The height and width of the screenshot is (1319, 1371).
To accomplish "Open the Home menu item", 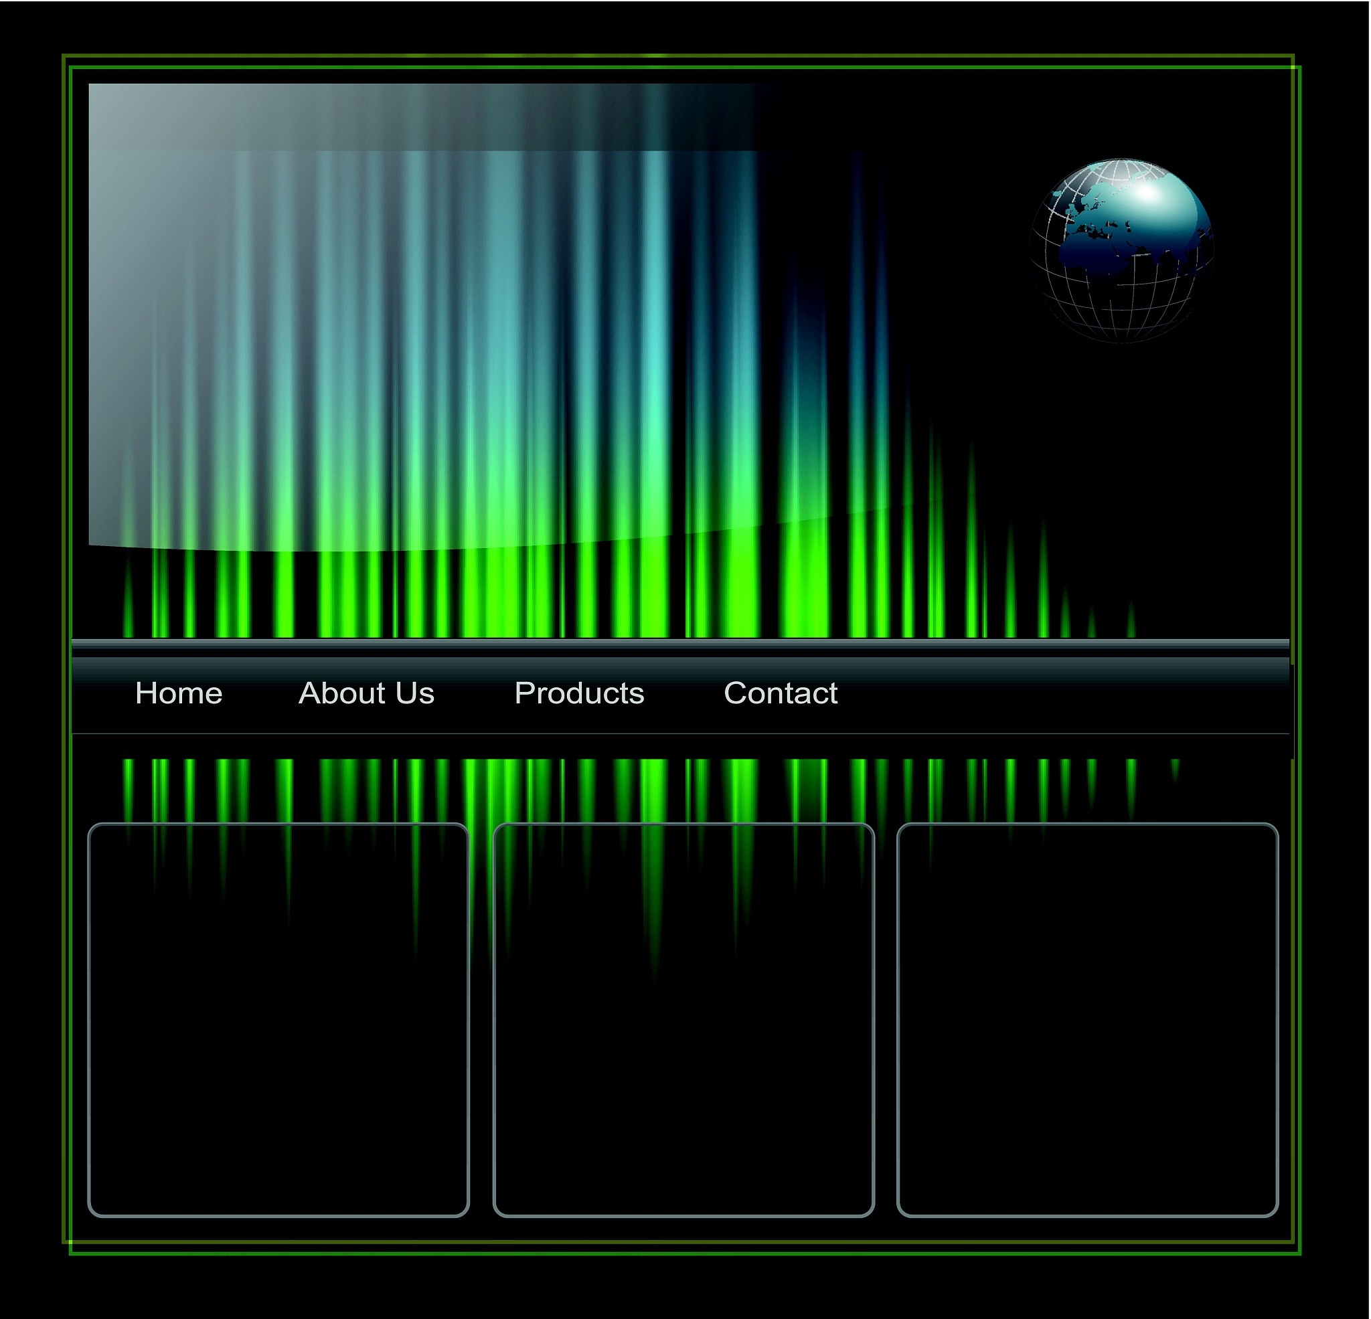I will (x=178, y=693).
